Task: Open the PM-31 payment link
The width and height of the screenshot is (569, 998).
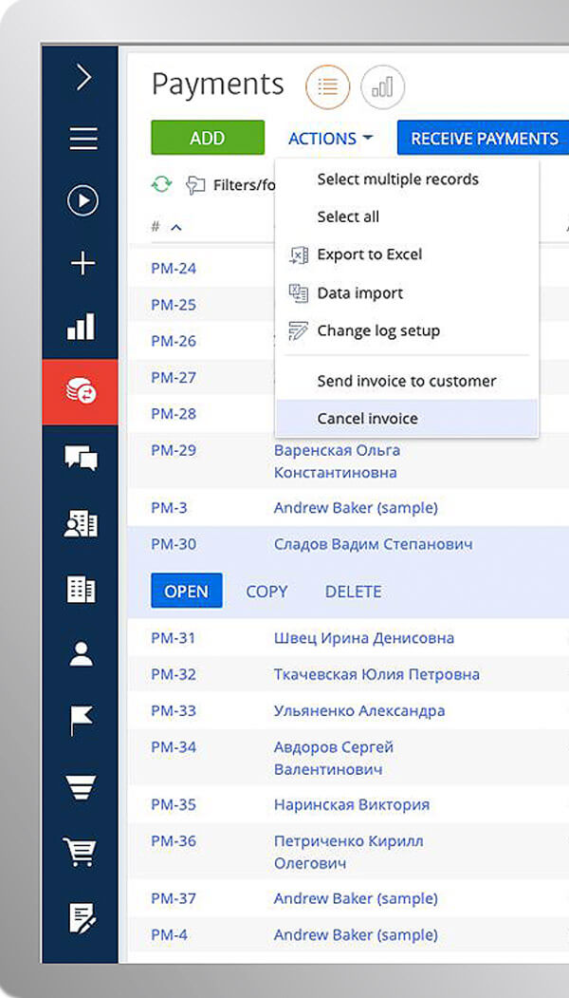Action: click(173, 638)
